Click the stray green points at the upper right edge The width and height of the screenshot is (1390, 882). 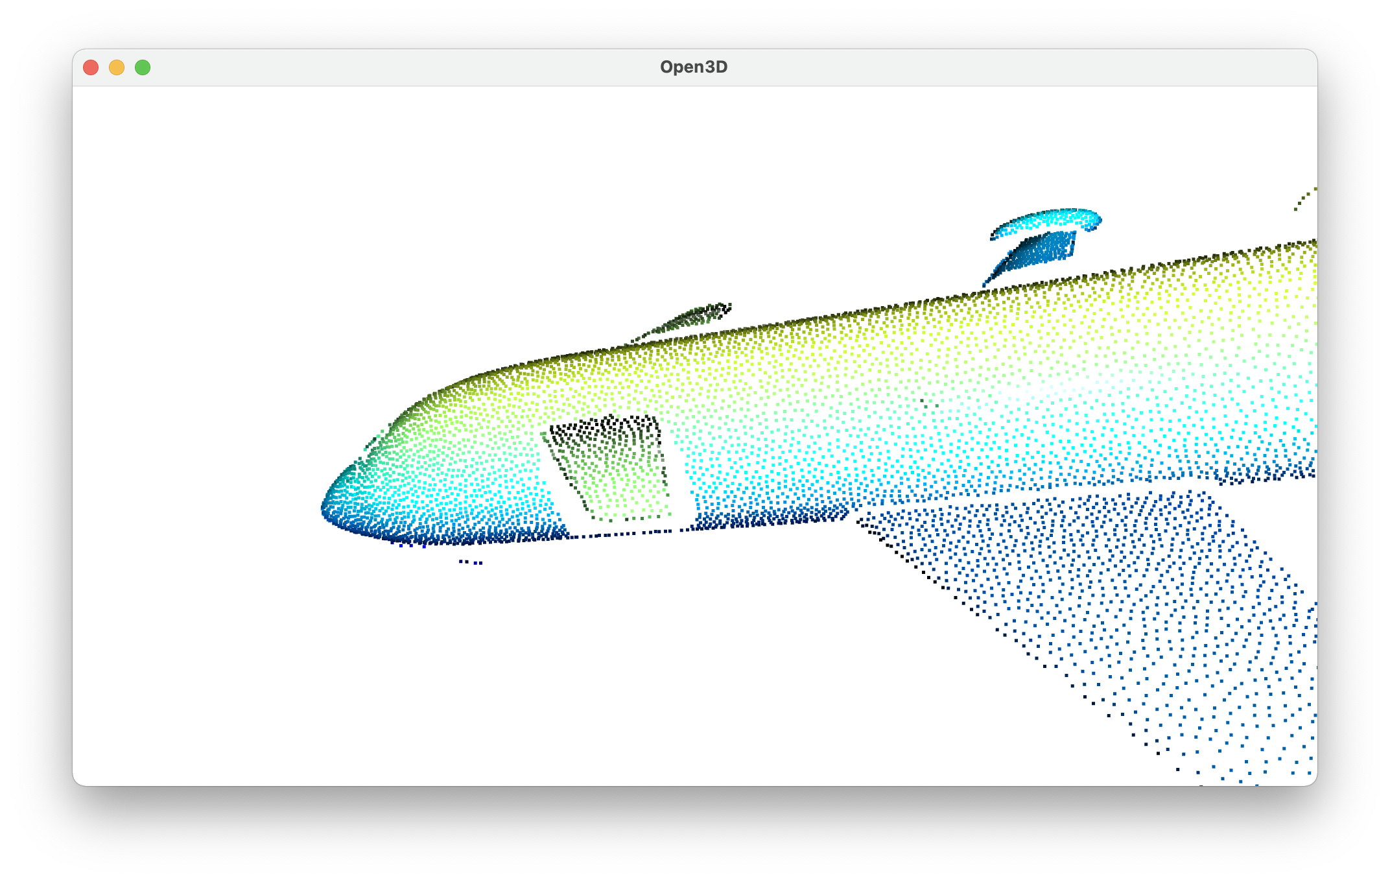(x=1304, y=198)
